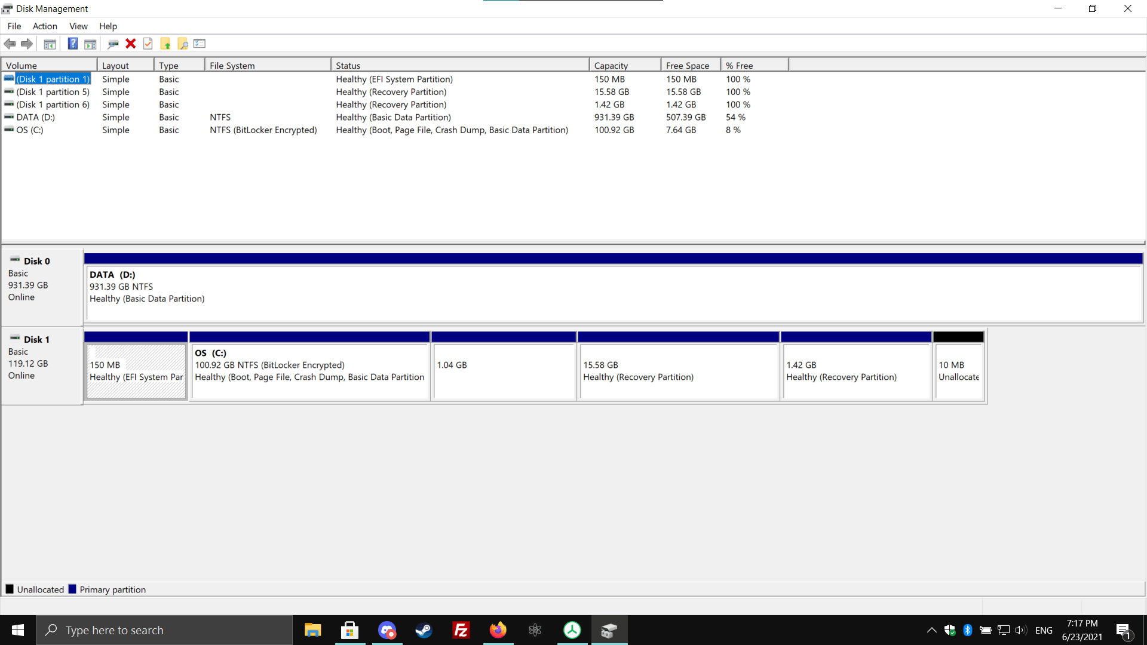Sort by the Free Space column header
The width and height of the screenshot is (1147, 645).
pyautogui.click(x=691, y=65)
